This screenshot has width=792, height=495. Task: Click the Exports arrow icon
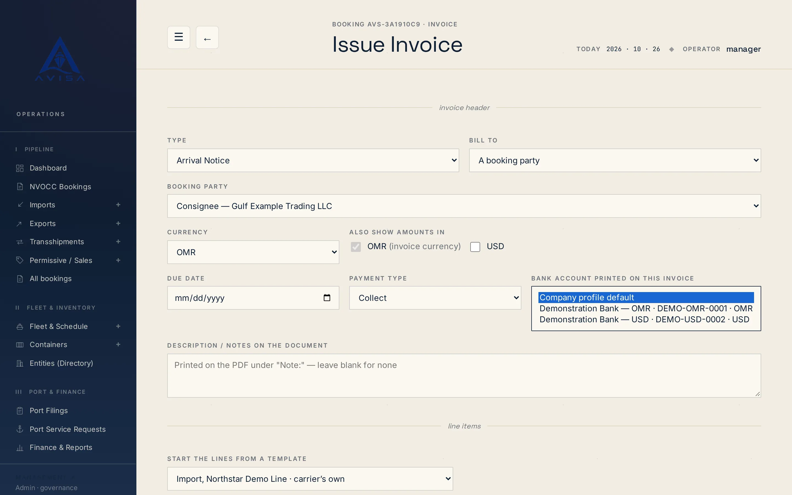pyautogui.click(x=19, y=224)
